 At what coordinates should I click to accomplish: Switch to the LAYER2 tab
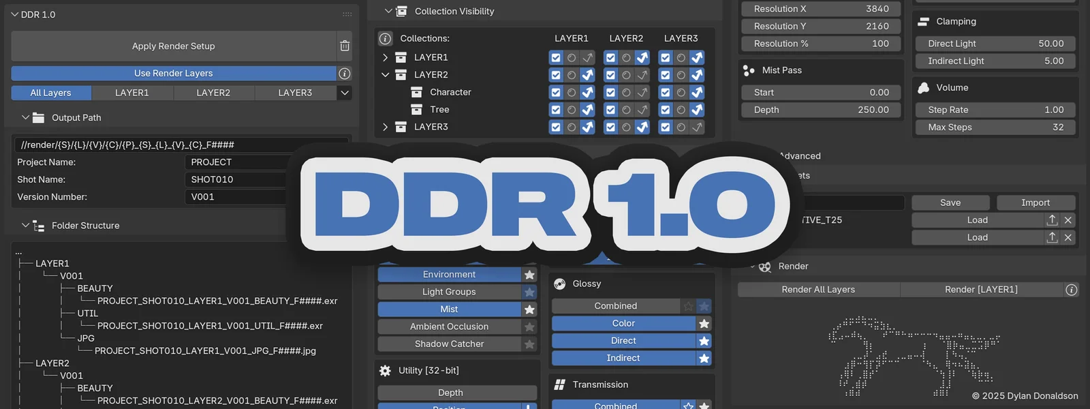[x=213, y=93]
